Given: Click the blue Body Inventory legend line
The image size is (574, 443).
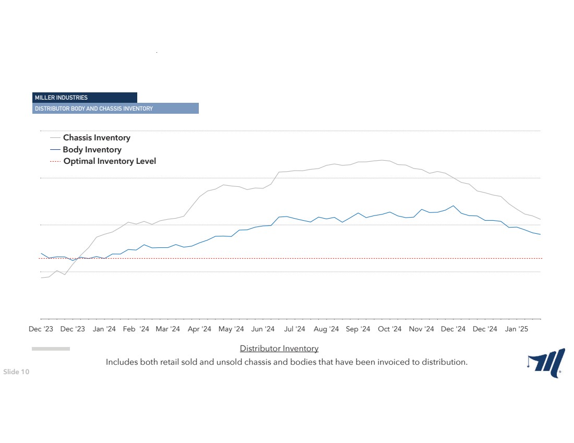Looking at the screenshot, I should pos(55,150).
